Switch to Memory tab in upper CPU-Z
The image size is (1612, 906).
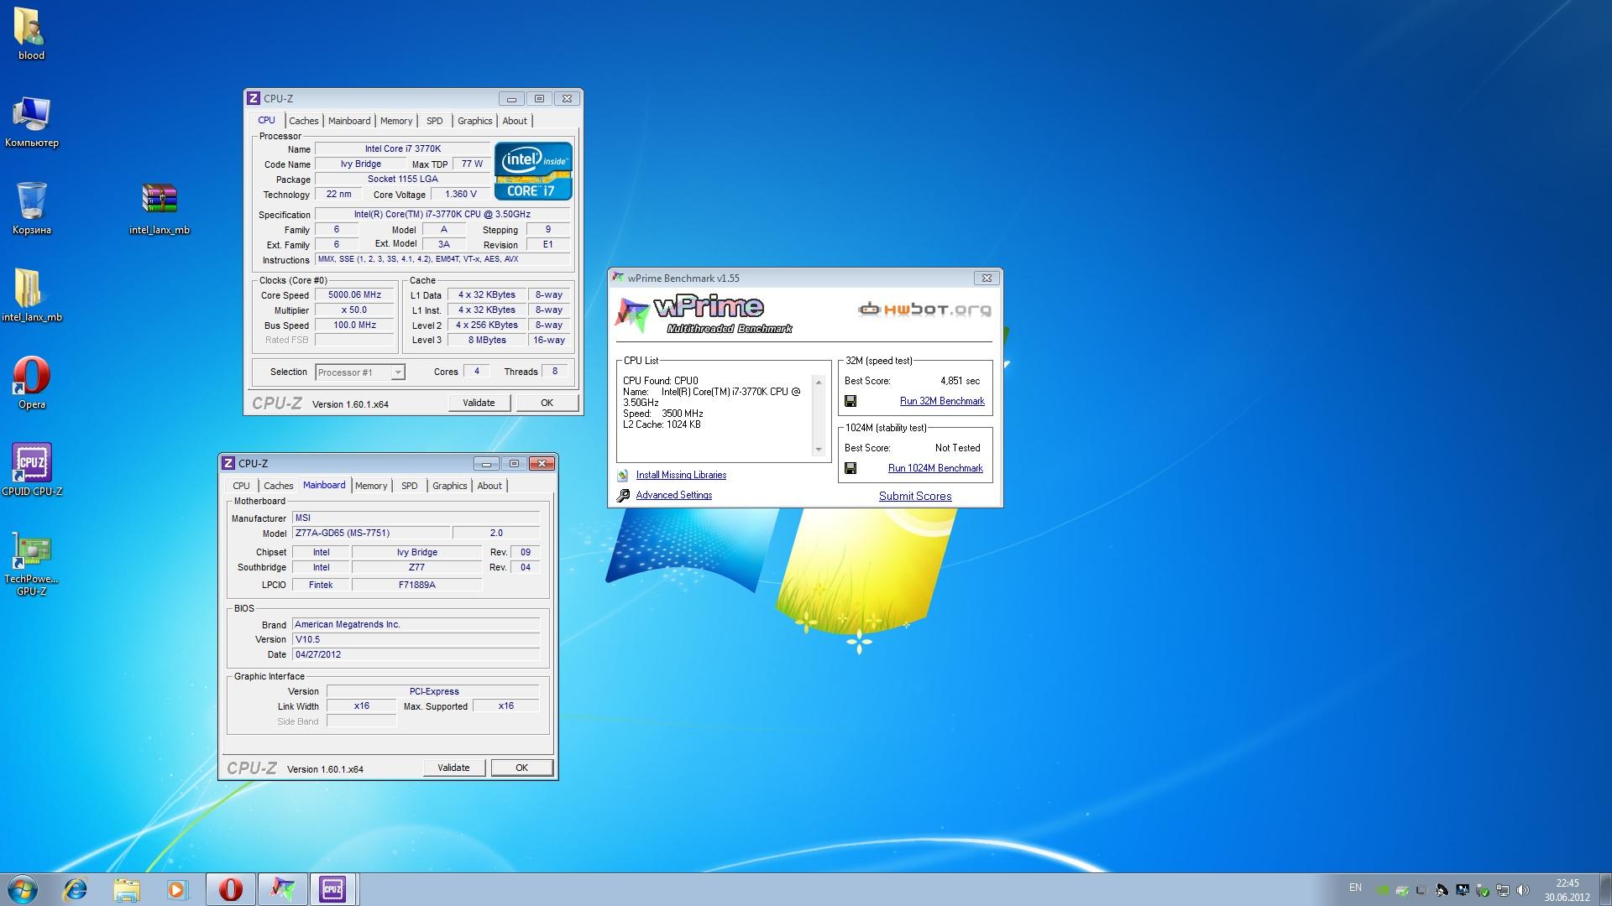(396, 121)
